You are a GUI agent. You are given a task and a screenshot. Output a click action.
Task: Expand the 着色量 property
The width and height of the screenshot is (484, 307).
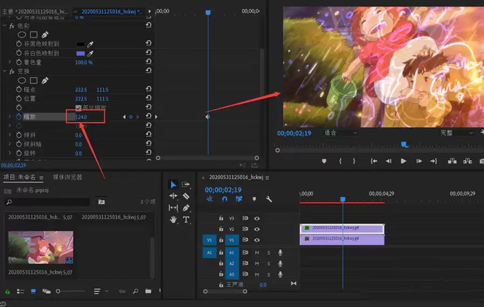pos(10,62)
